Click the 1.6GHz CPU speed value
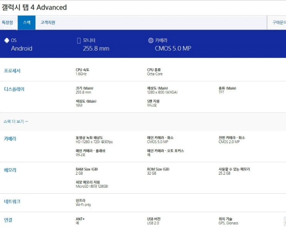Screen dimensions: 286x229 pos(81,74)
